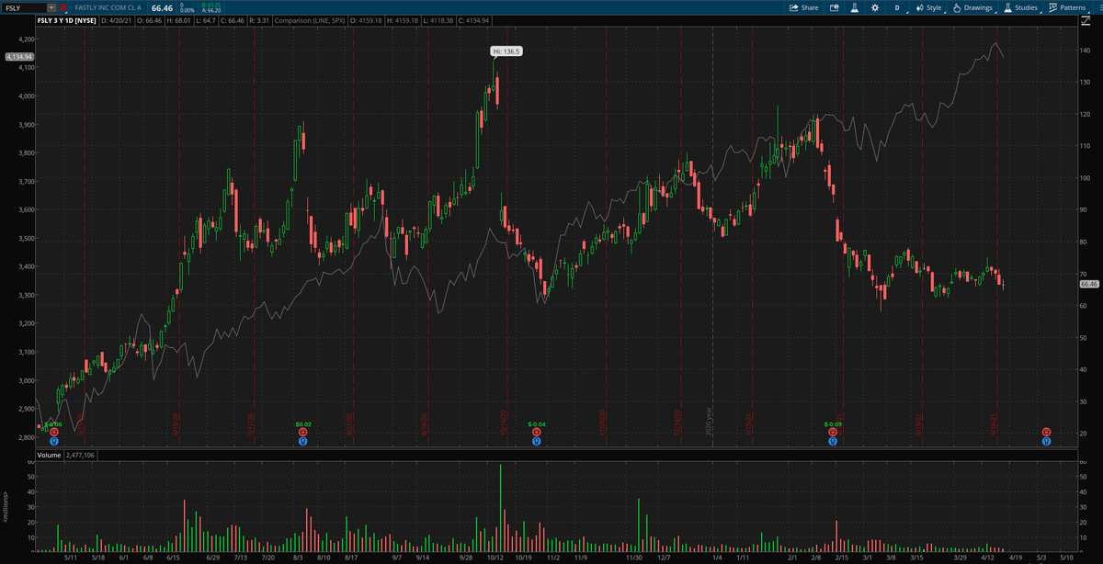The height and width of the screenshot is (564, 1103).
Task: Click the red earnings icon under $-0.04
Action: point(536,432)
